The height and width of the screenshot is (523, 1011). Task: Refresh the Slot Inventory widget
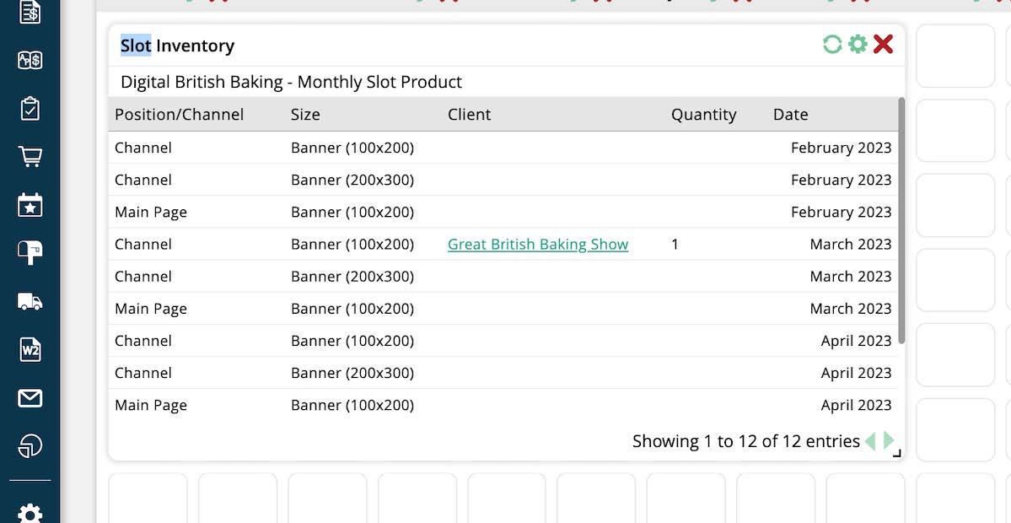[x=832, y=45]
